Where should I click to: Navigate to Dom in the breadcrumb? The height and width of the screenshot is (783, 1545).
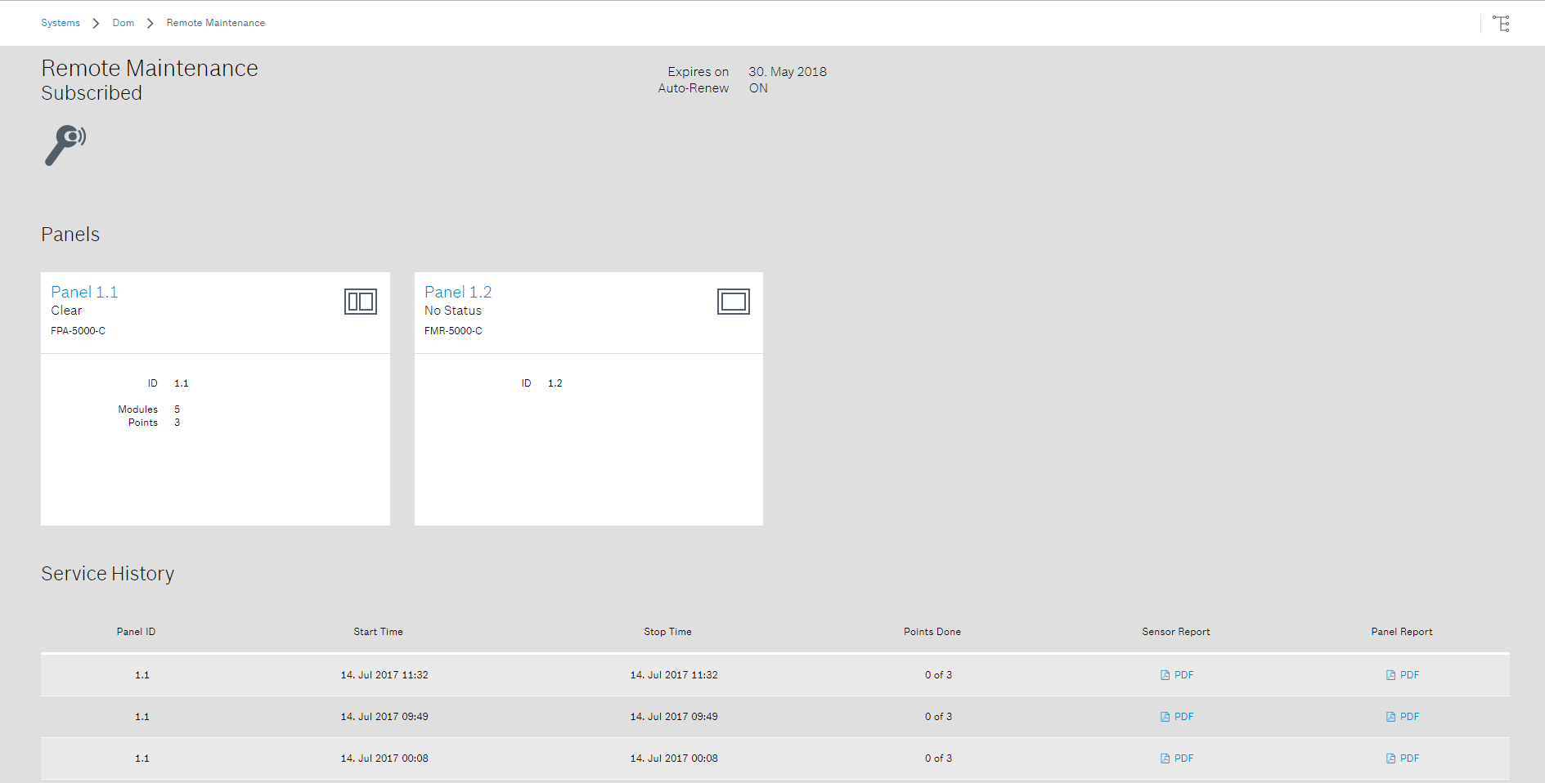point(124,23)
